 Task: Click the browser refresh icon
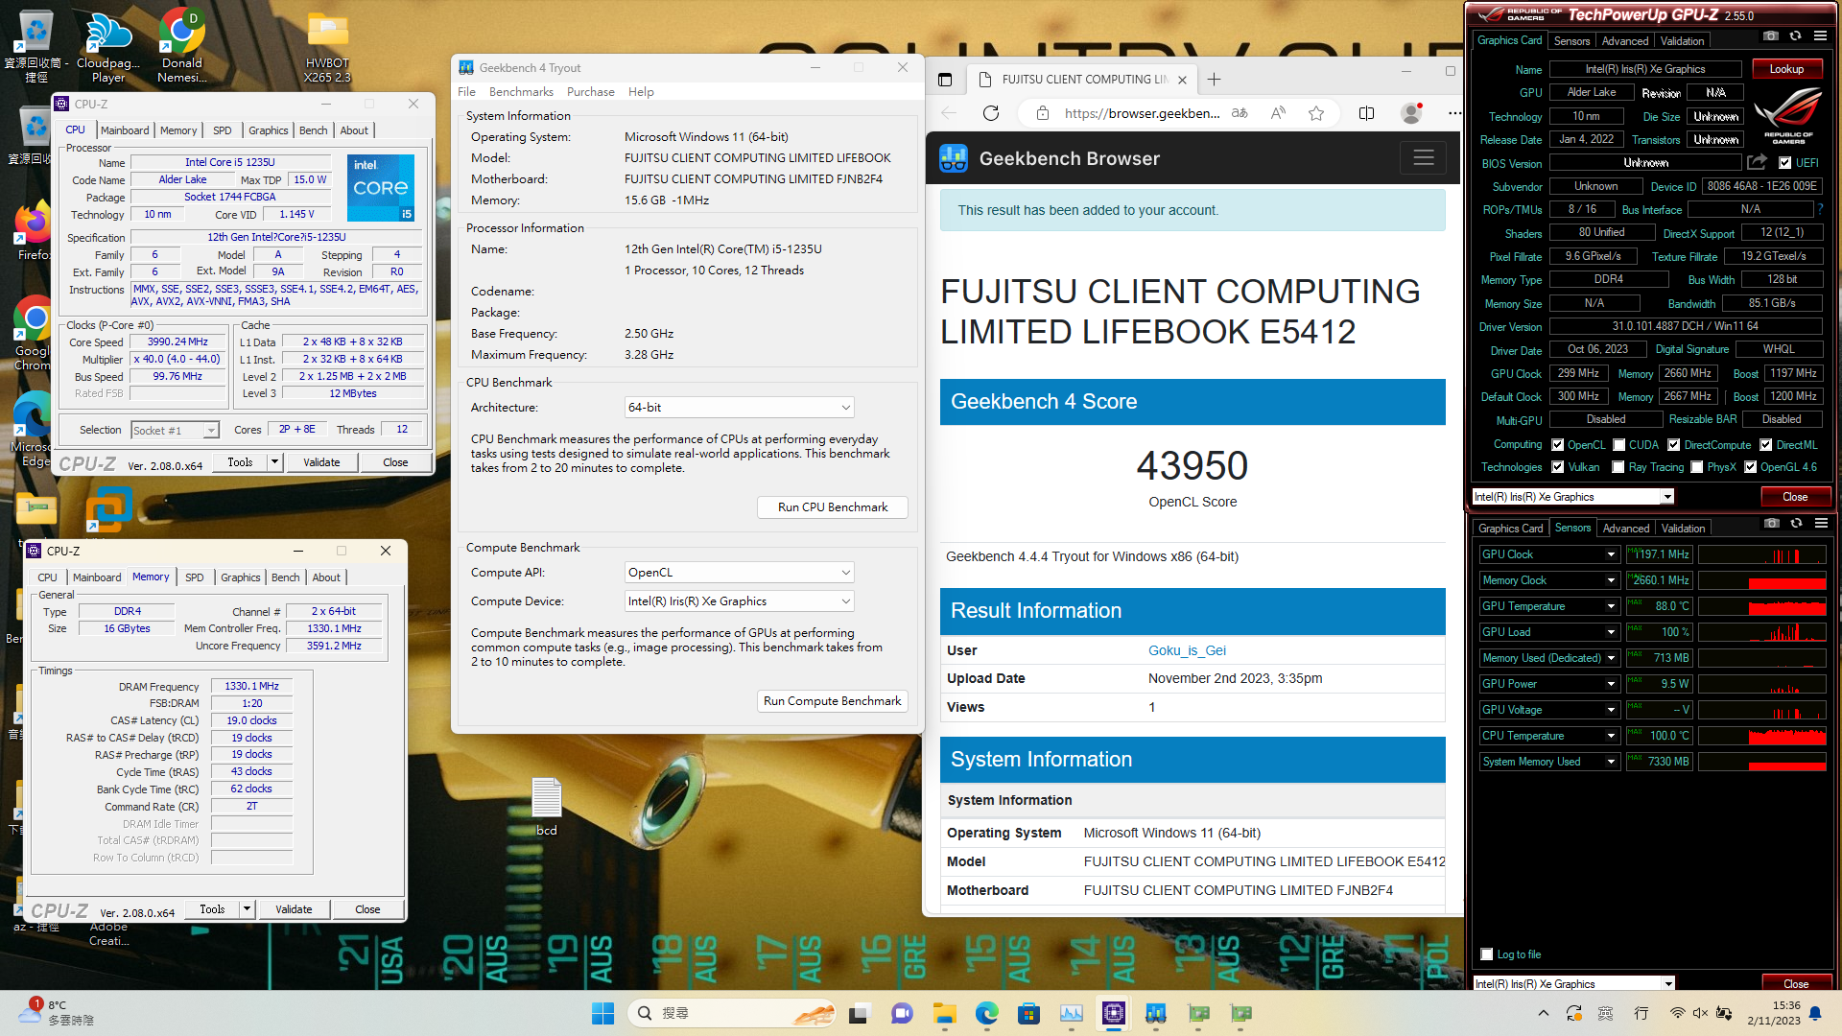(x=991, y=113)
